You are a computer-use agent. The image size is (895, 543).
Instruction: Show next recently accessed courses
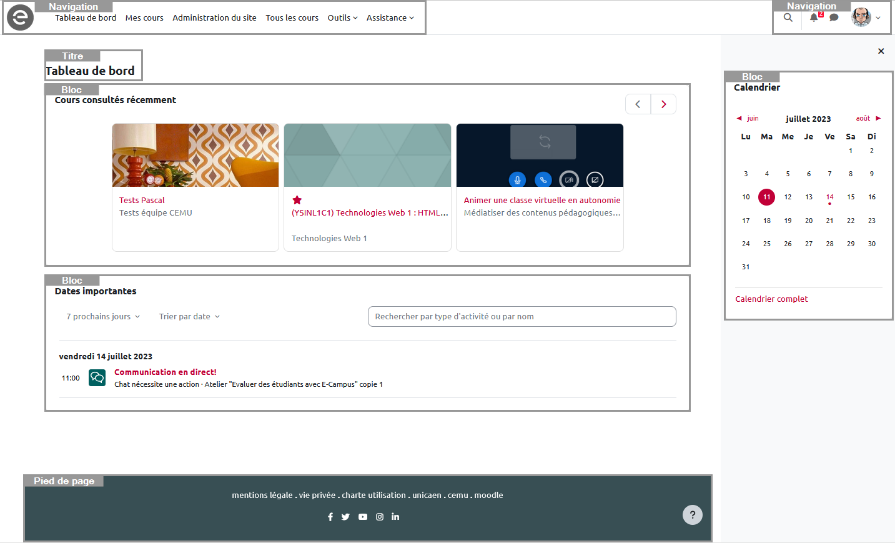[x=663, y=104]
